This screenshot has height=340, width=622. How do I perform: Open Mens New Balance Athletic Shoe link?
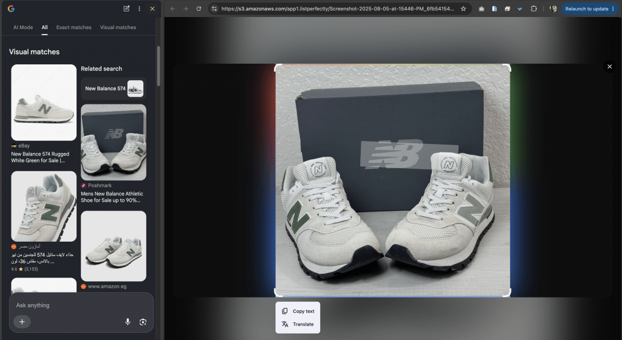[x=112, y=197]
